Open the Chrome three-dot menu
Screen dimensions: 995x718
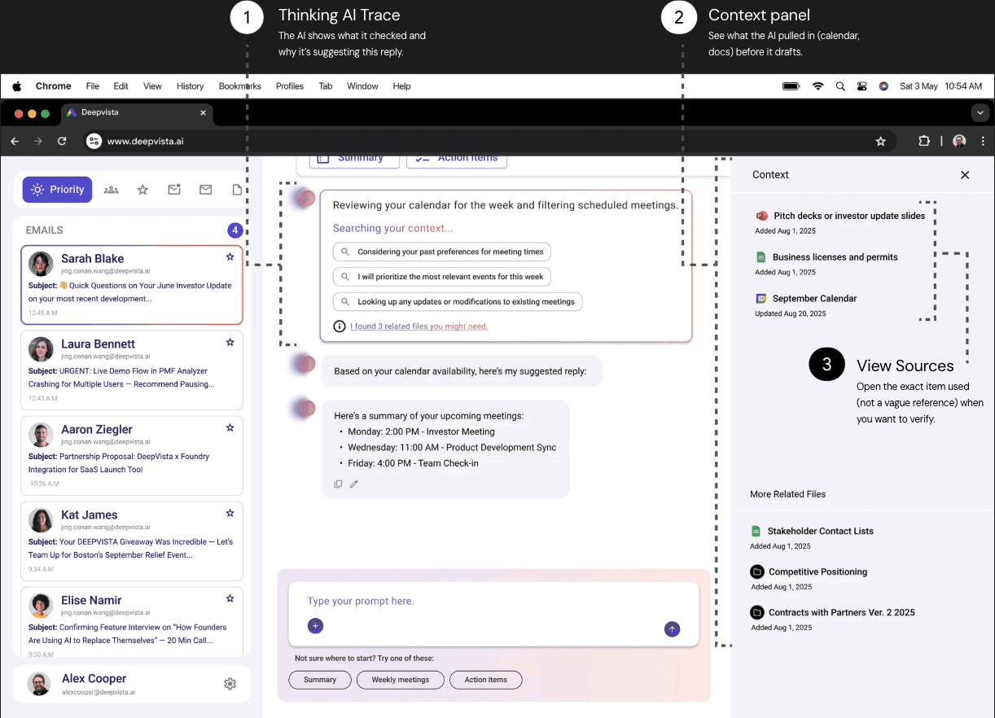click(983, 141)
